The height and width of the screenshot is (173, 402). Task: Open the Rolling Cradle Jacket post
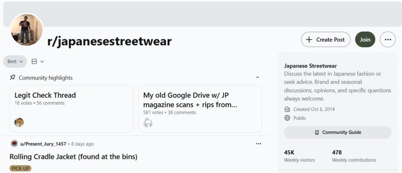click(73, 156)
